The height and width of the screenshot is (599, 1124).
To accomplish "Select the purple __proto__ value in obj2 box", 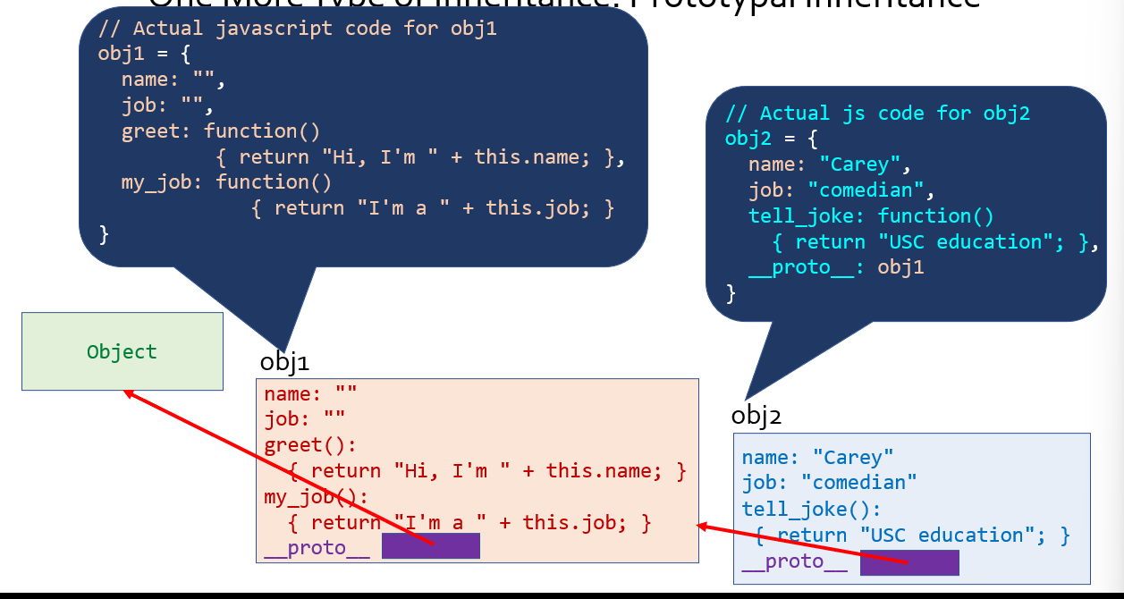I will [909, 562].
